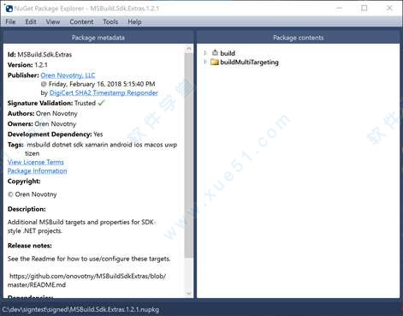
Task: Open the Tools menu
Action: click(110, 21)
